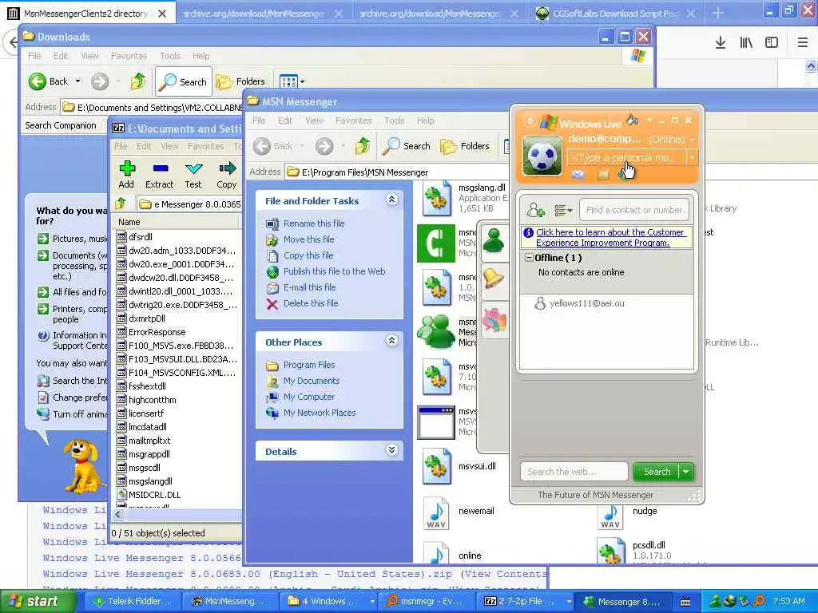This screenshot has height=613, width=818.
Task: Click Folders button in Downloads toolbar
Action: click(240, 81)
